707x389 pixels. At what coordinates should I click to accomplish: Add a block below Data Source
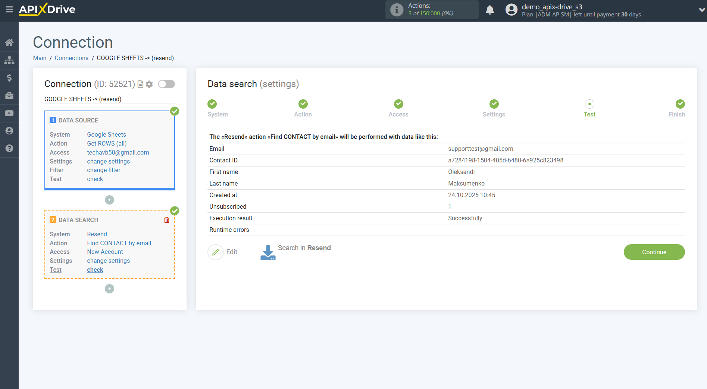(109, 200)
